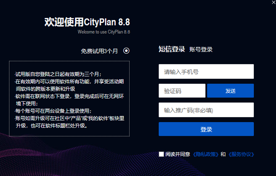276x176 pixels.
Task: Click the 账号如需升级 upgrade info line
Action: click(x=69, y=122)
